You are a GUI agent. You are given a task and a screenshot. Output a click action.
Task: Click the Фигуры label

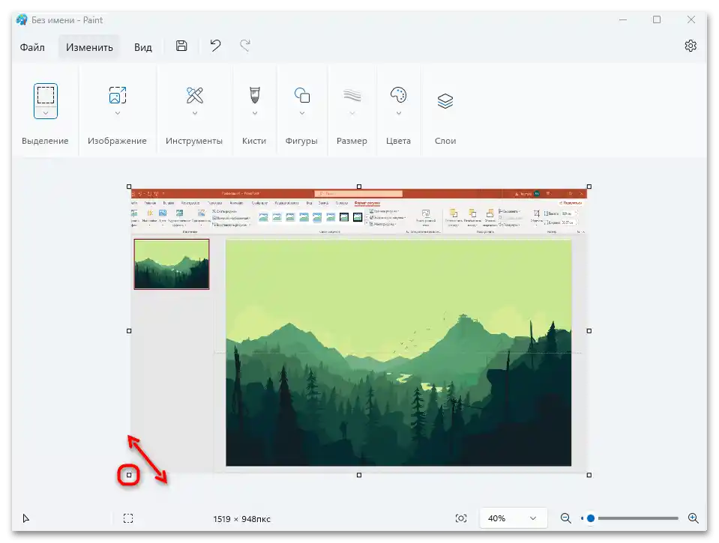(301, 141)
